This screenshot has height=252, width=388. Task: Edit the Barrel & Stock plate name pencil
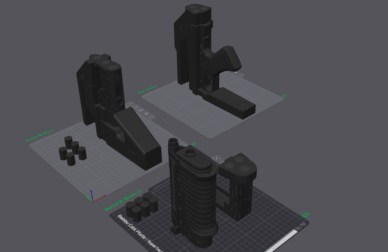pos(140,191)
